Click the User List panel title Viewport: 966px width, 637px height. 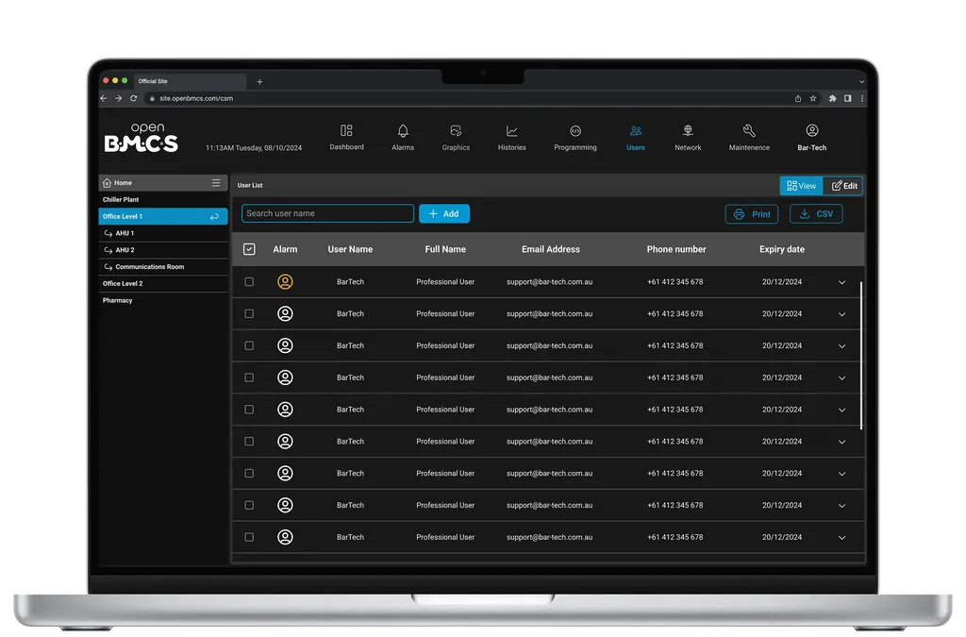(249, 185)
